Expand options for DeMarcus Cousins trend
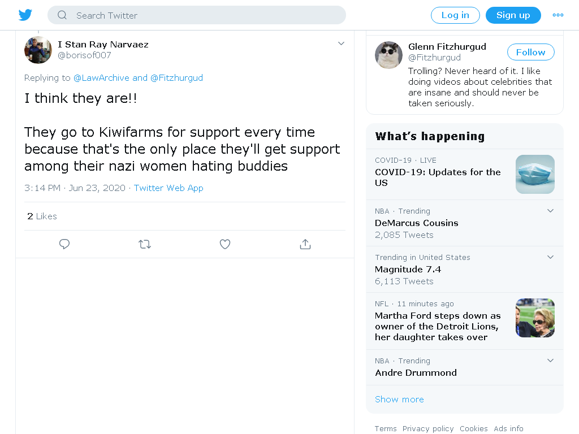Image resolution: width=579 pixels, height=434 pixels. click(550, 211)
